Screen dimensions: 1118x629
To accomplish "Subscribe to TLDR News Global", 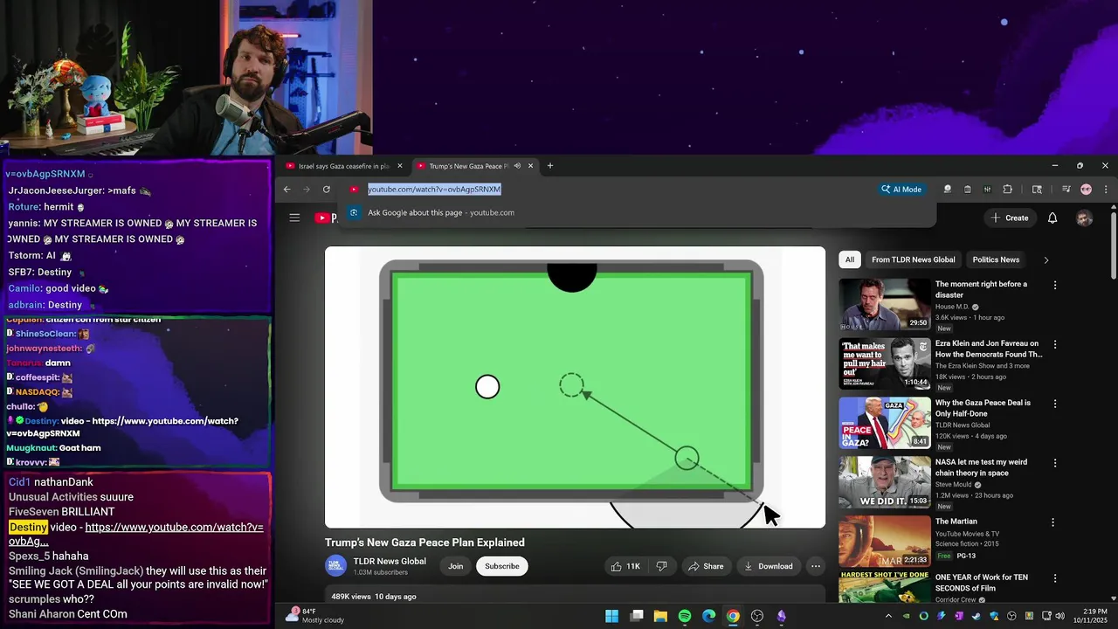I will 502,566.
